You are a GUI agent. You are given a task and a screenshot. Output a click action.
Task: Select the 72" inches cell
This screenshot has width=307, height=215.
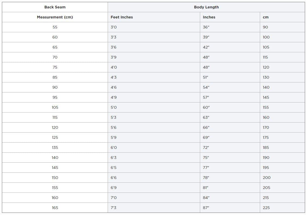click(x=230, y=147)
